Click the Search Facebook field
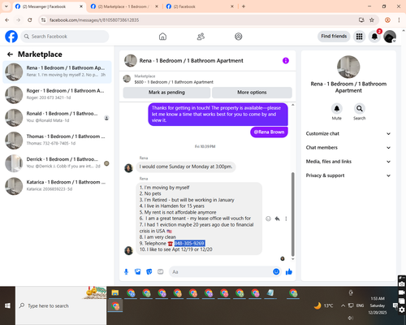This screenshot has height=325, width=406. [65, 37]
